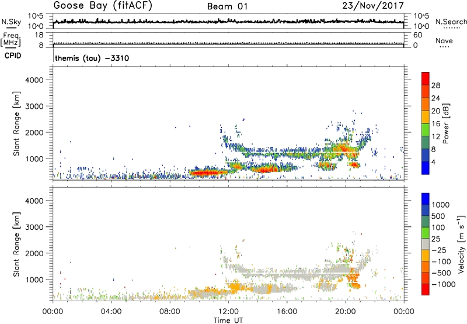The height and width of the screenshot is (324, 467).
Task: Click the 'Power [dB]' colorbar label
Action: click(445, 123)
